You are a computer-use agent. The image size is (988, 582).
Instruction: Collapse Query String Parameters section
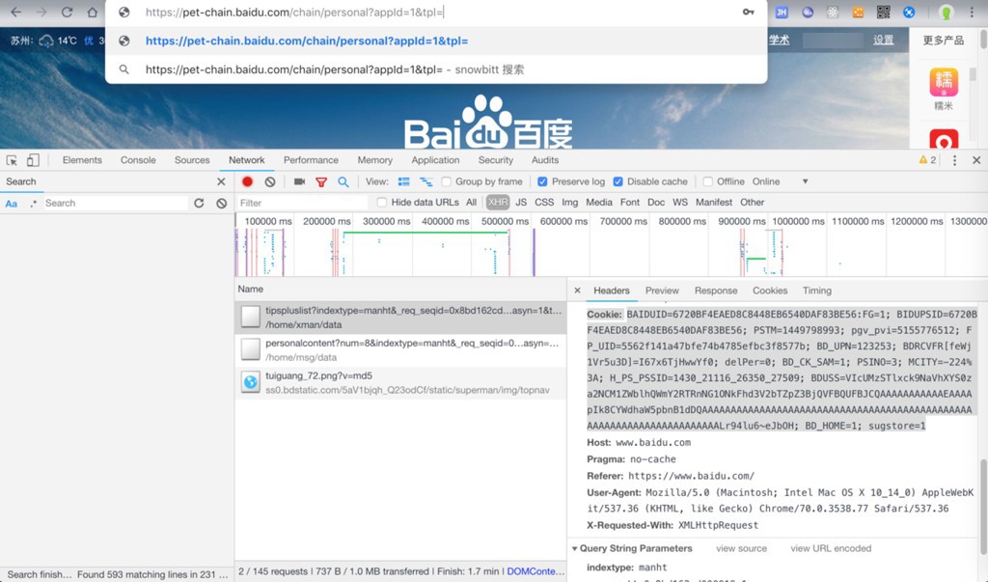[575, 548]
